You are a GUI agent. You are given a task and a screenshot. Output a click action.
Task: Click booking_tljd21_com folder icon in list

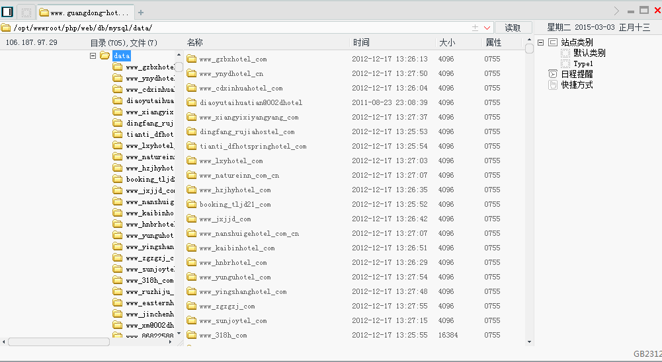192,204
